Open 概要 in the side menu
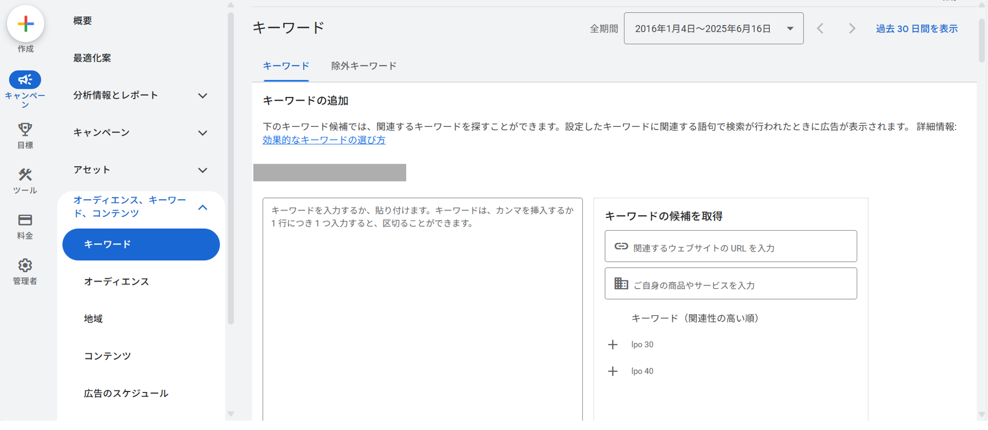The width and height of the screenshot is (988, 430). coord(82,21)
